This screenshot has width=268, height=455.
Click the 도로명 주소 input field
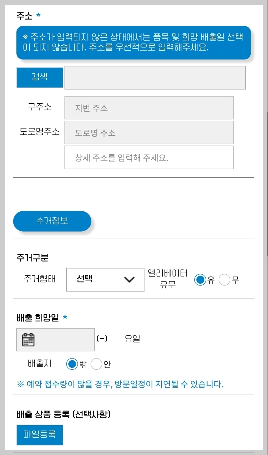(149, 132)
